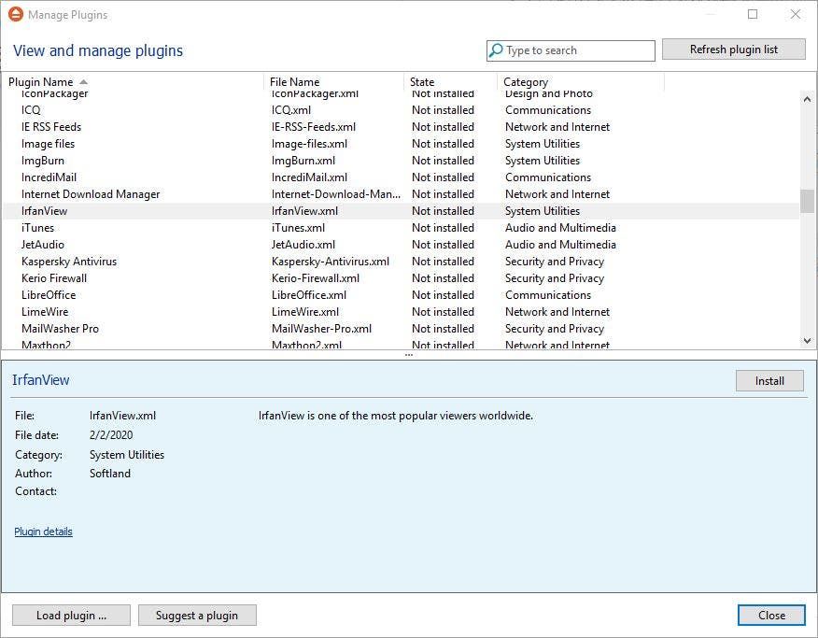Click the Image-files.xml file name
The image size is (818, 638).
(x=309, y=144)
